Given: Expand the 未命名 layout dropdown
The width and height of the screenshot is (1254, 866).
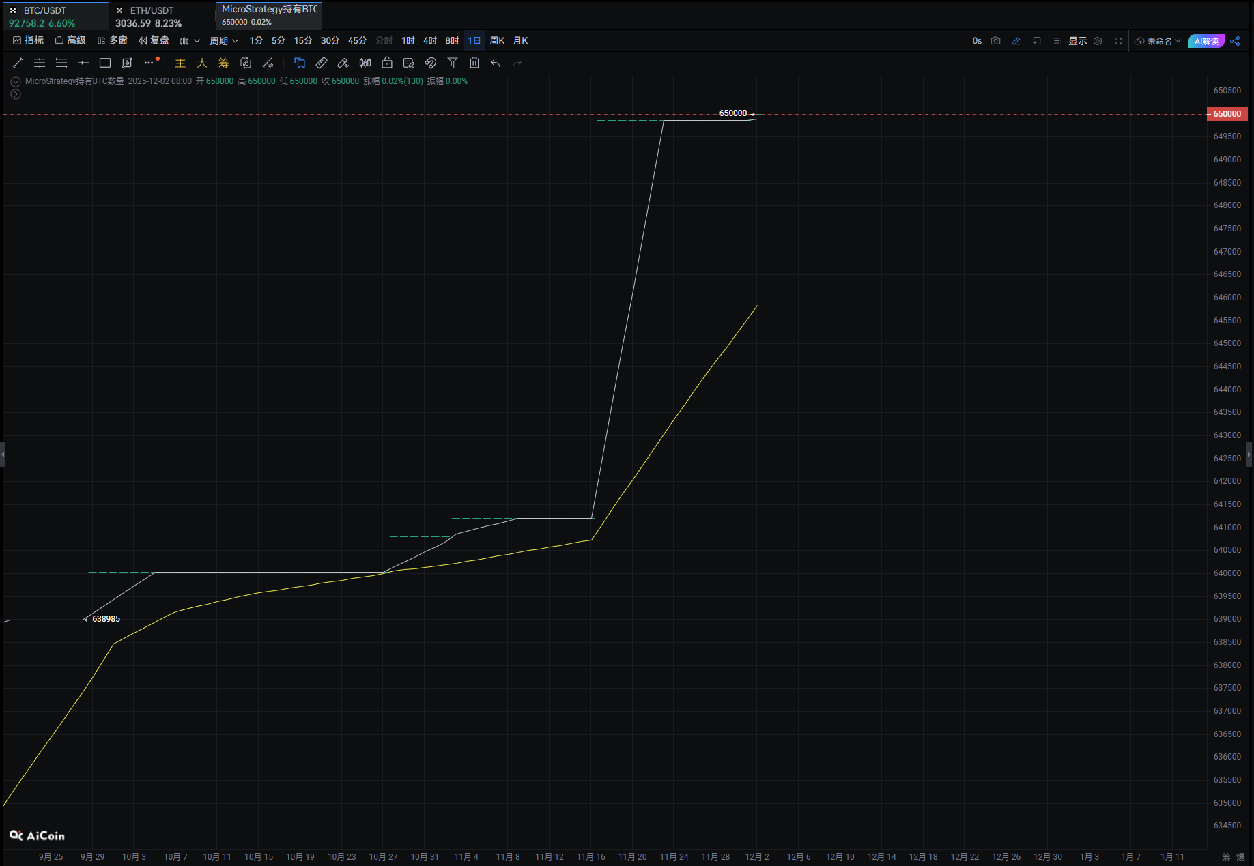Looking at the screenshot, I should pyautogui.click(x=1158, y=41).
